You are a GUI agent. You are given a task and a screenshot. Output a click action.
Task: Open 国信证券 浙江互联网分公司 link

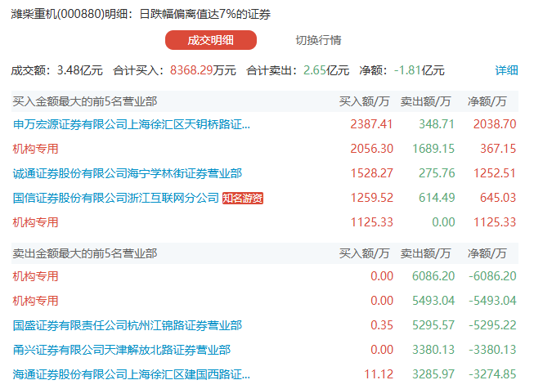(116, 198)
